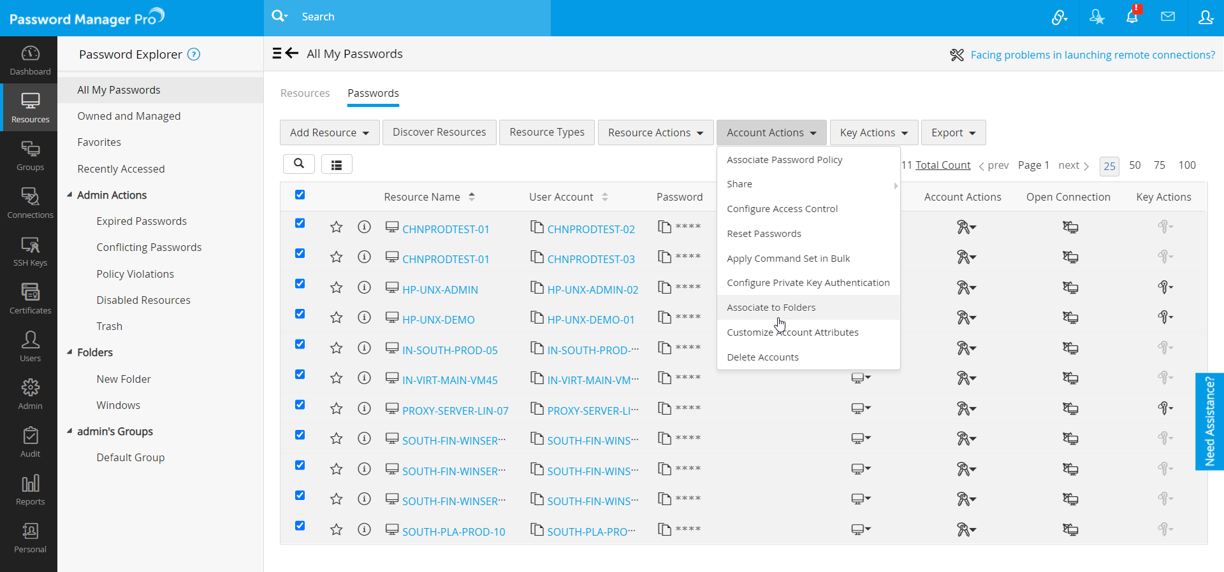Viewport: 1224px width, 572px height.
Task: Expand the Resource Actions dropdown
Action: click(655, 132)
